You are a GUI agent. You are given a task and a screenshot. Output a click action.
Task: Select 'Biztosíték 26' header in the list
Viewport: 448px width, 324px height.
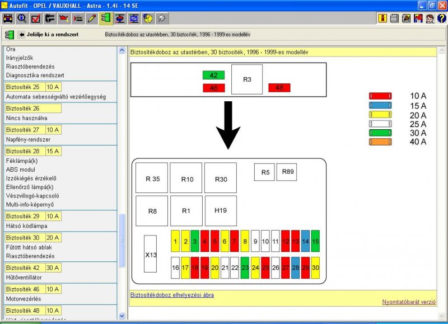click(x=33, y=109)
